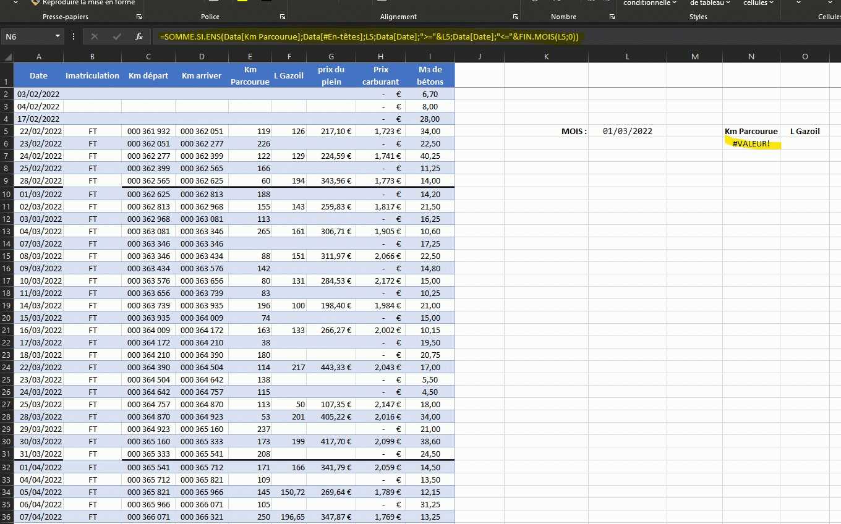Expand the Name Box dropdown arrow
Screen dimensions: 841x524
pyautogui.click(x=58, y=36)
